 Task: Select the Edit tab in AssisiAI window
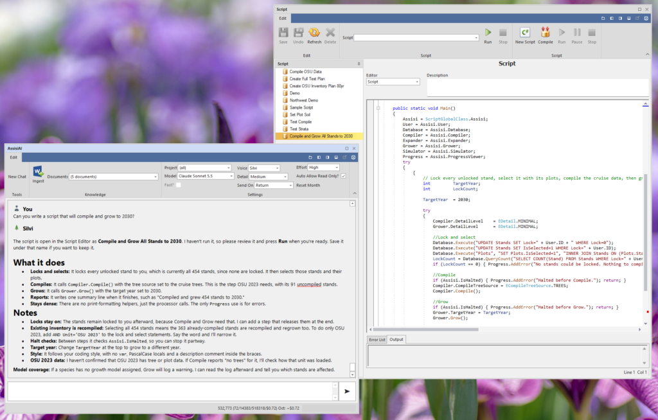pyautogui.click(x=13, y=157)
